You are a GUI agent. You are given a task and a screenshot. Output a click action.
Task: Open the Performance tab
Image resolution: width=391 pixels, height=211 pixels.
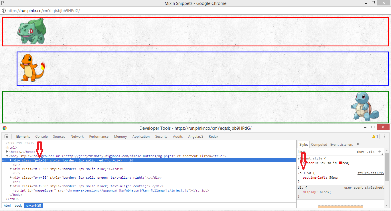99,137
